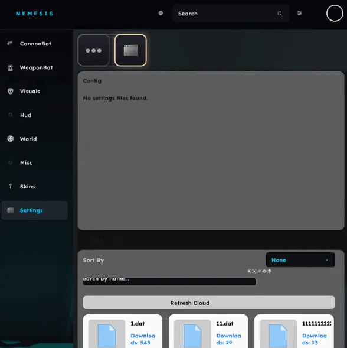Image resolution: width=347 pixels, height=348 pixels.
Task: Click the Visuals skull icon
Action: pyautogui.click(x=11, y=91)
